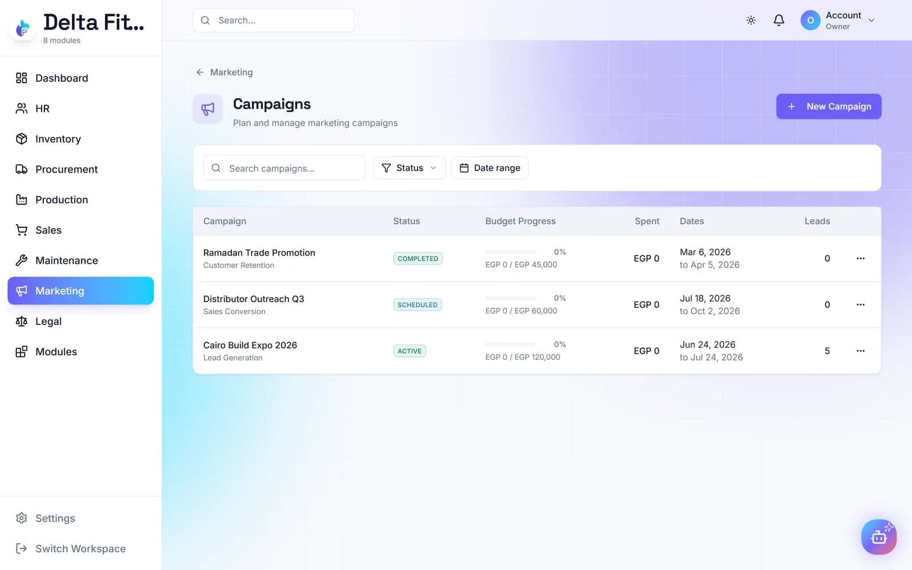Screen dimensions: 912x570
Task: Click the Modules blocks icon
Action: click(22, 352)
